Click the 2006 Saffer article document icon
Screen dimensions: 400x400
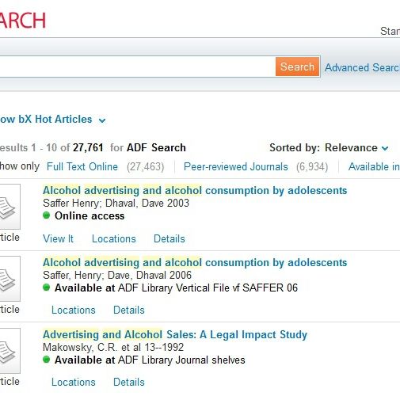(x=10, y=279)
